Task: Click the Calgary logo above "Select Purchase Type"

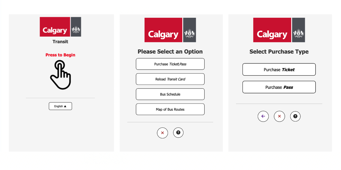Action: point(272,30)
